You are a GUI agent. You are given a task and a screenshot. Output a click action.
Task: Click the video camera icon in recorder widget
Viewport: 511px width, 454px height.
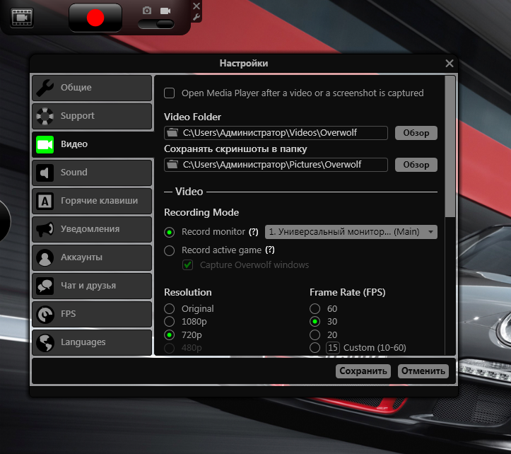(165, 11)
